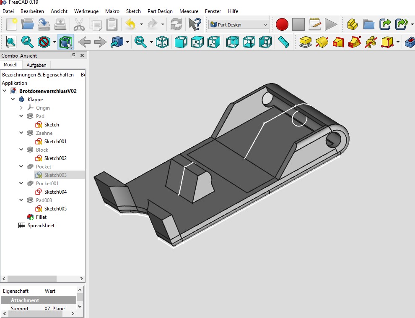Open an existing document
This screenshot has width=415, height=318.
tap(28, 24)
